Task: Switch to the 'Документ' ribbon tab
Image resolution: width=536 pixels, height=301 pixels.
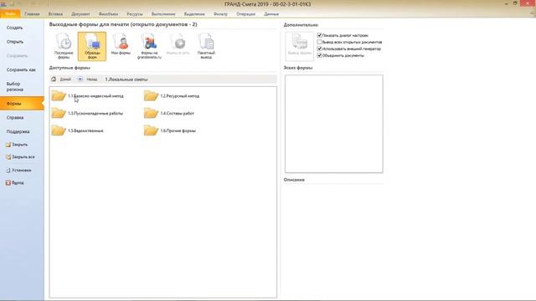Action: (x=80, y=14)
